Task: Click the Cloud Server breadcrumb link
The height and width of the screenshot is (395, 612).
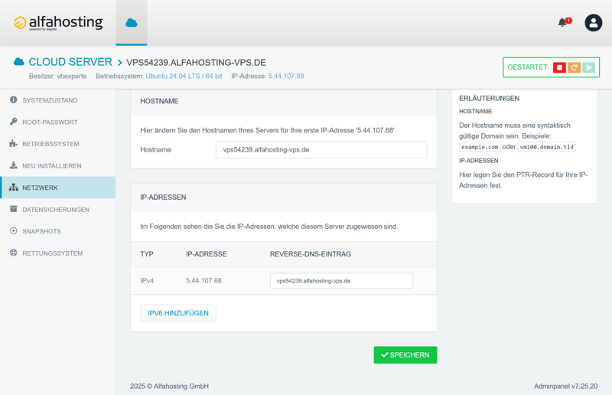Action: (70, 62)
